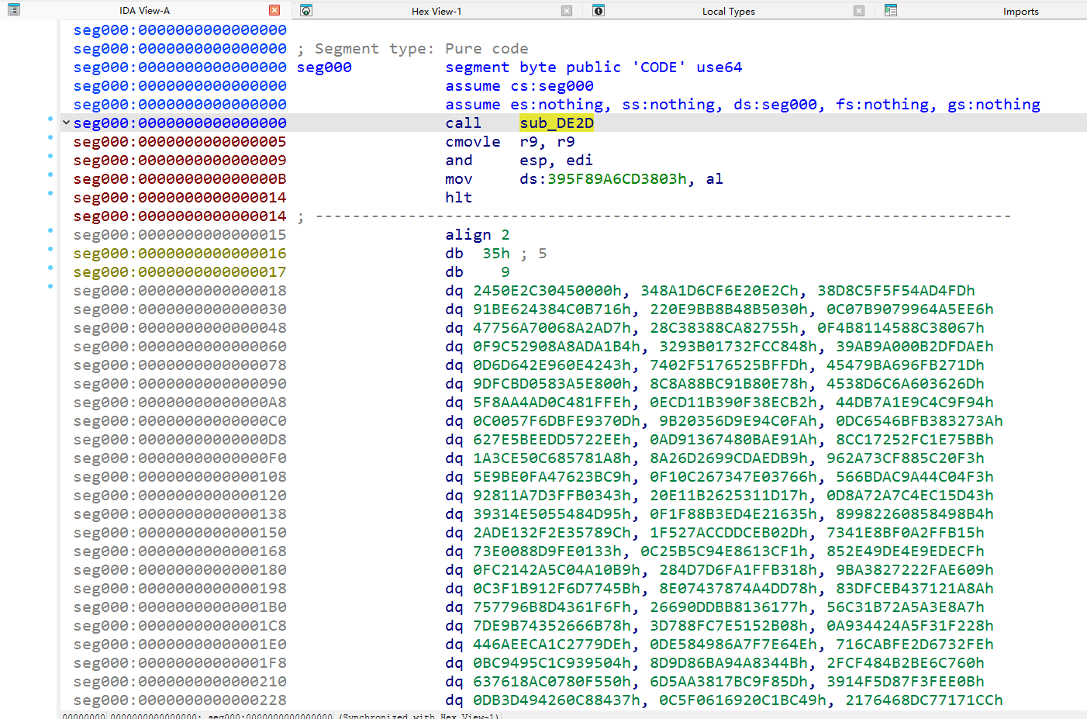Select the cmovle instruction mnemonic
This screenshot has height=719, width=1087.
tap(473, 141)
